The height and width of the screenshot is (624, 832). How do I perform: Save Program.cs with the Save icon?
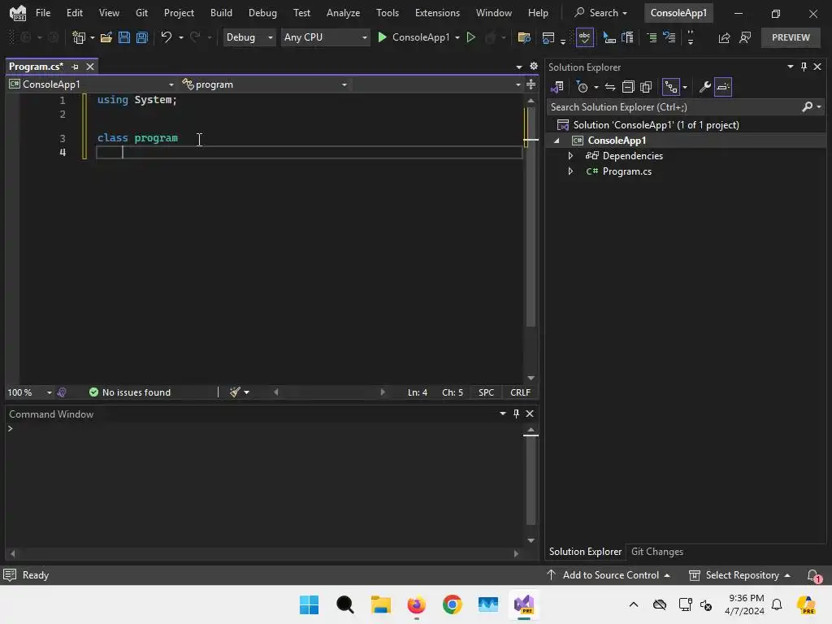pos(124,37)
